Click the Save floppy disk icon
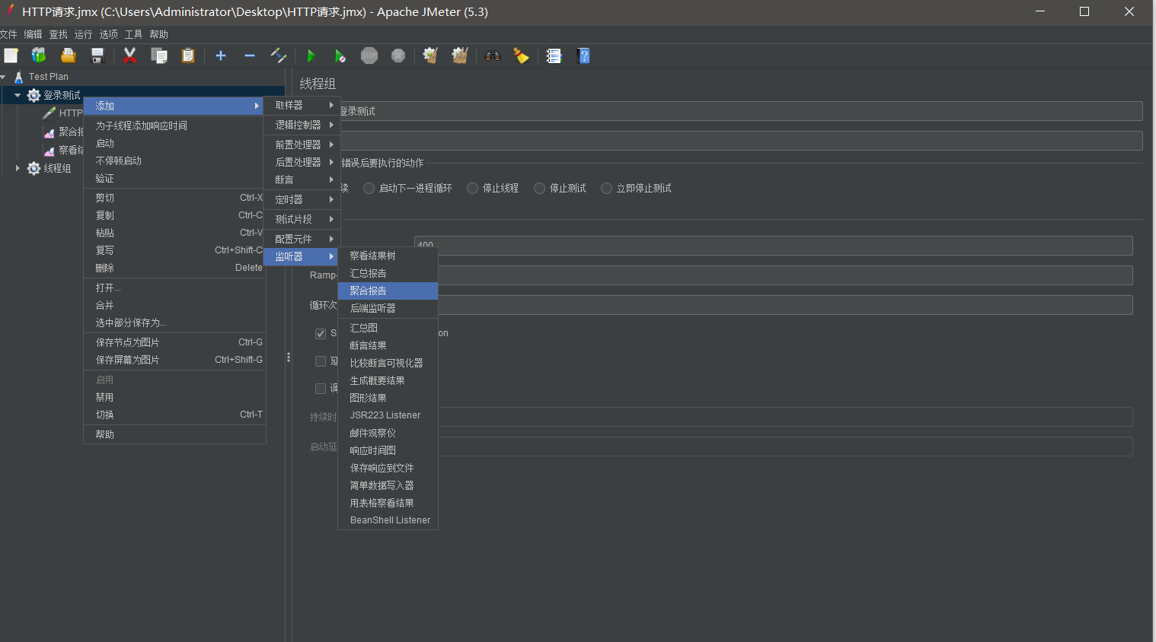This screenshot has height=642, width=1156. pos(97,56)
